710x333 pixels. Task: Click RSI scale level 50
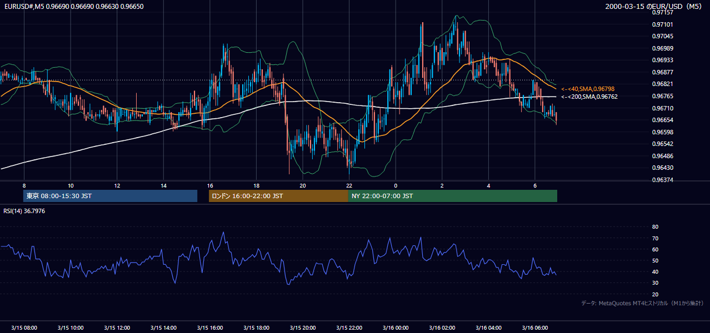pyautogui.click(x=656, y=260)
